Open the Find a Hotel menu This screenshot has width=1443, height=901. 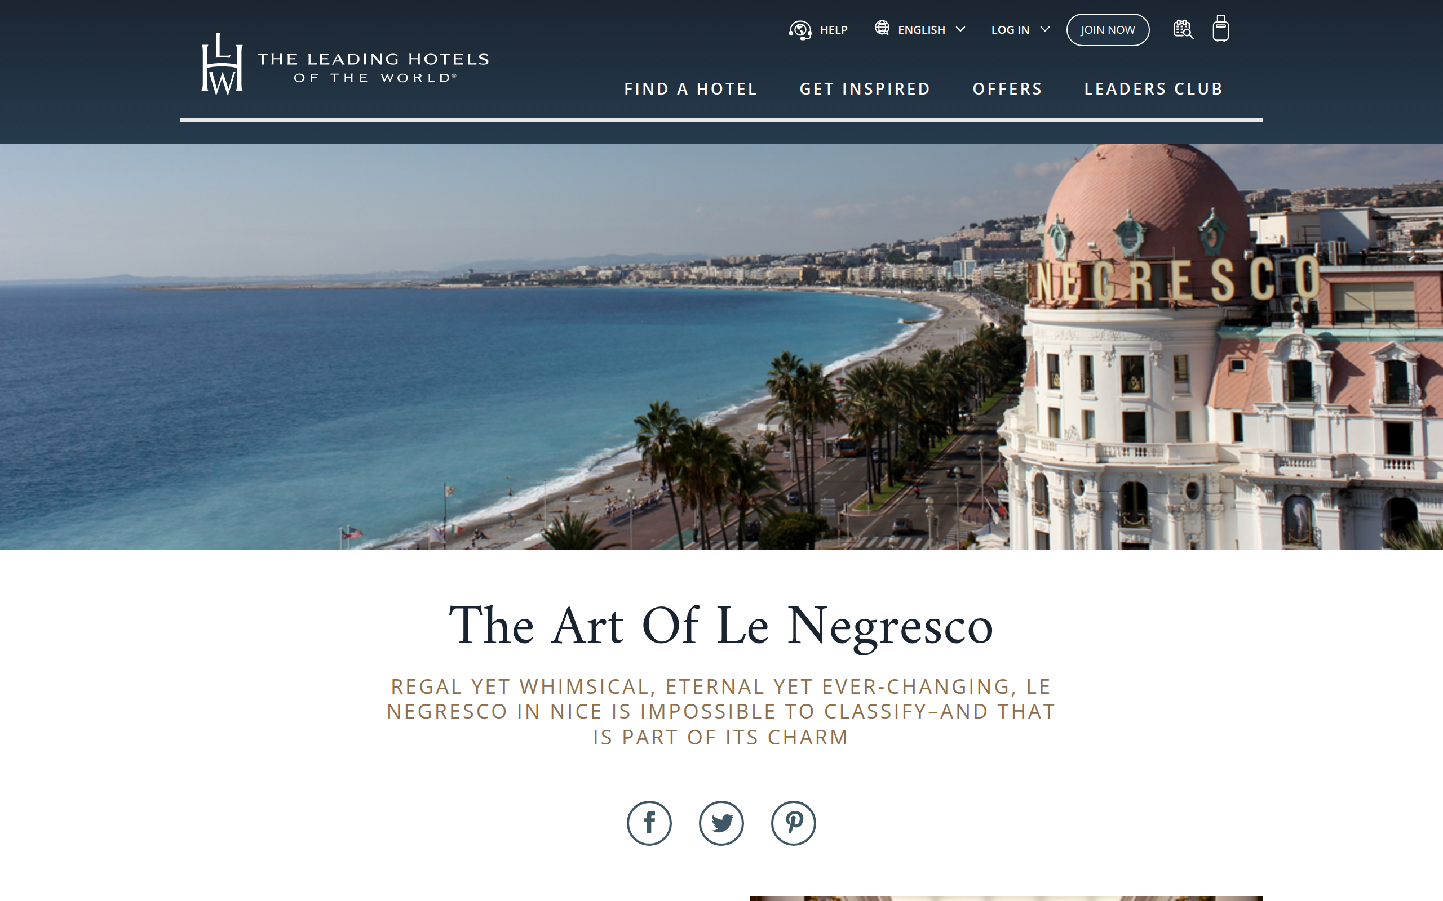[690, 89]
